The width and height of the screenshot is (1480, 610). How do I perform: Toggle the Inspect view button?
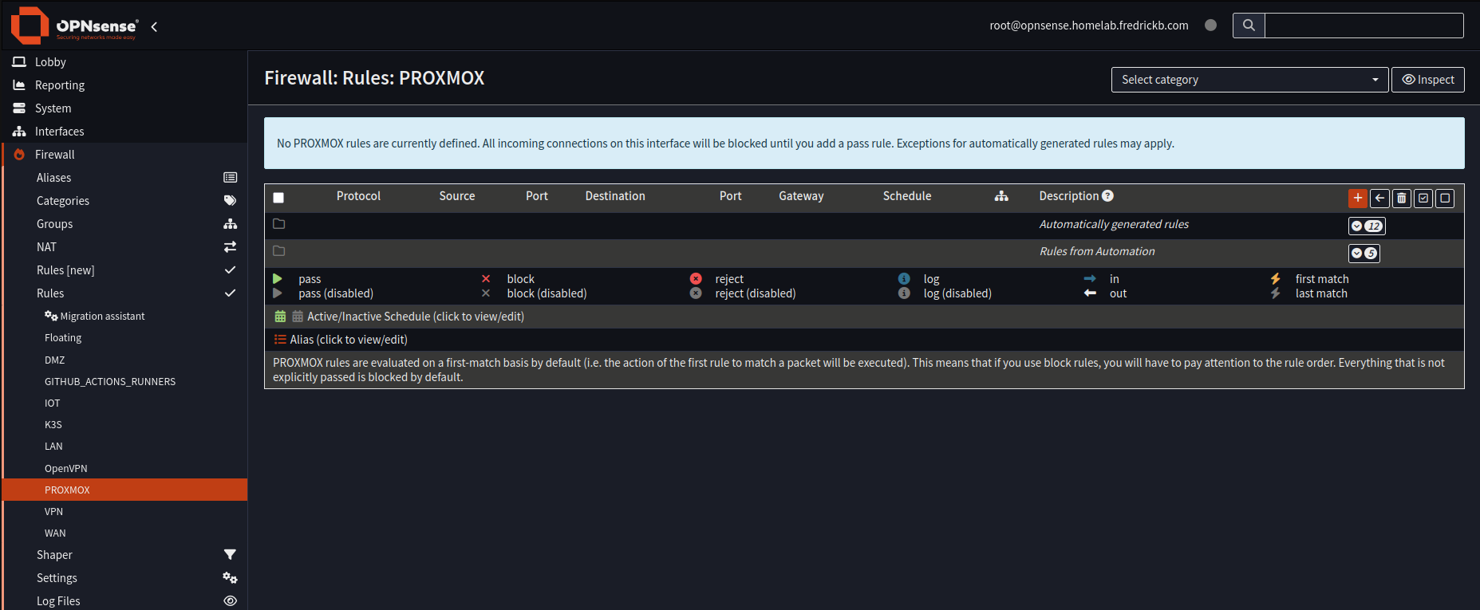coord(1427,80)
